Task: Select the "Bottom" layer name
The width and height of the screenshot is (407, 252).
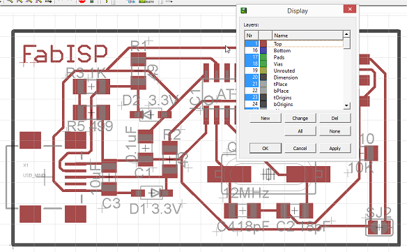Action: 282,51
